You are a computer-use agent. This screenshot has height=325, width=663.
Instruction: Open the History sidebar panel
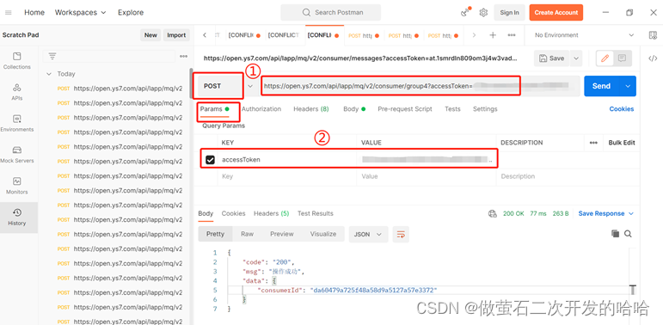[x=17, y=218]
